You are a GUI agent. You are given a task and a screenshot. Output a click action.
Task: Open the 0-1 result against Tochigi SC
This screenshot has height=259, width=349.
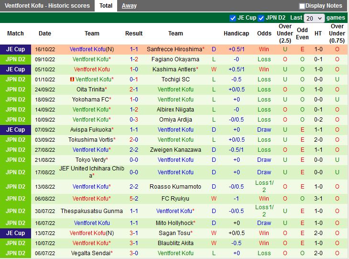134,79
